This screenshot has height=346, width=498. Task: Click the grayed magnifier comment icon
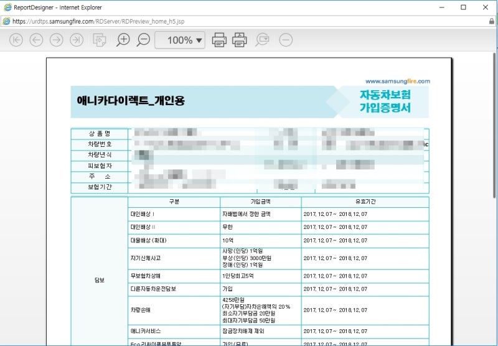point(262,40)
